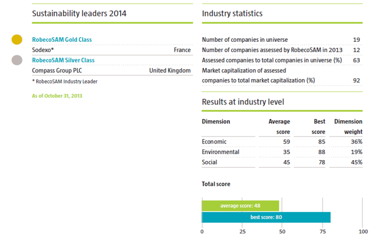The image size is (380, 242).
Task: Click the Environmental row label
Action: (221, 152)
